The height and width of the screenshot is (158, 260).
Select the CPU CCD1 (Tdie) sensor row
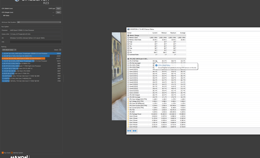[x=156, y=65]
